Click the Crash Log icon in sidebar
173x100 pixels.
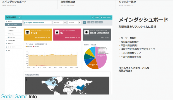8,37
